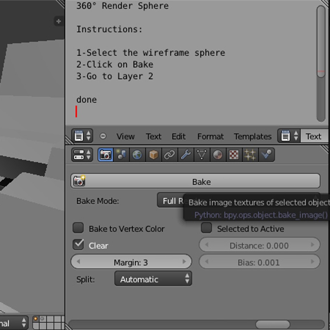Click the Bake button
Screen dimensions: 330x330
pyautogui.click(x=201, y=181)
